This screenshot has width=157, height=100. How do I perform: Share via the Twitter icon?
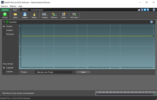[x=145, y=10]
